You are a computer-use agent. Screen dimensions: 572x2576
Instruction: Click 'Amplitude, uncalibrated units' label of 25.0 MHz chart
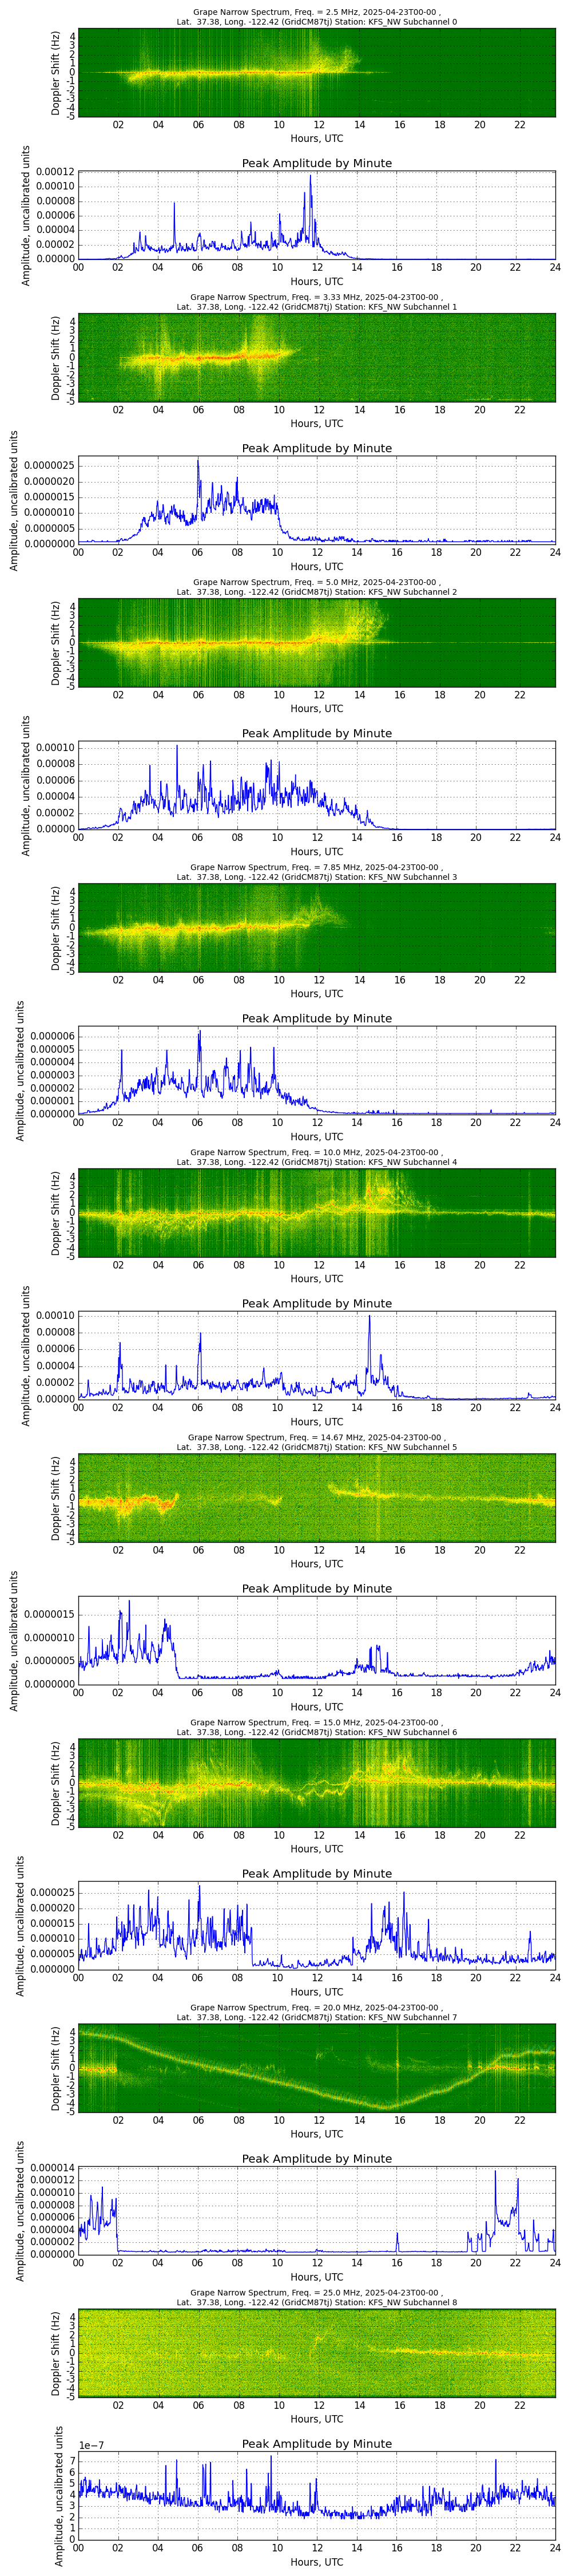[x=59, y=2495]
